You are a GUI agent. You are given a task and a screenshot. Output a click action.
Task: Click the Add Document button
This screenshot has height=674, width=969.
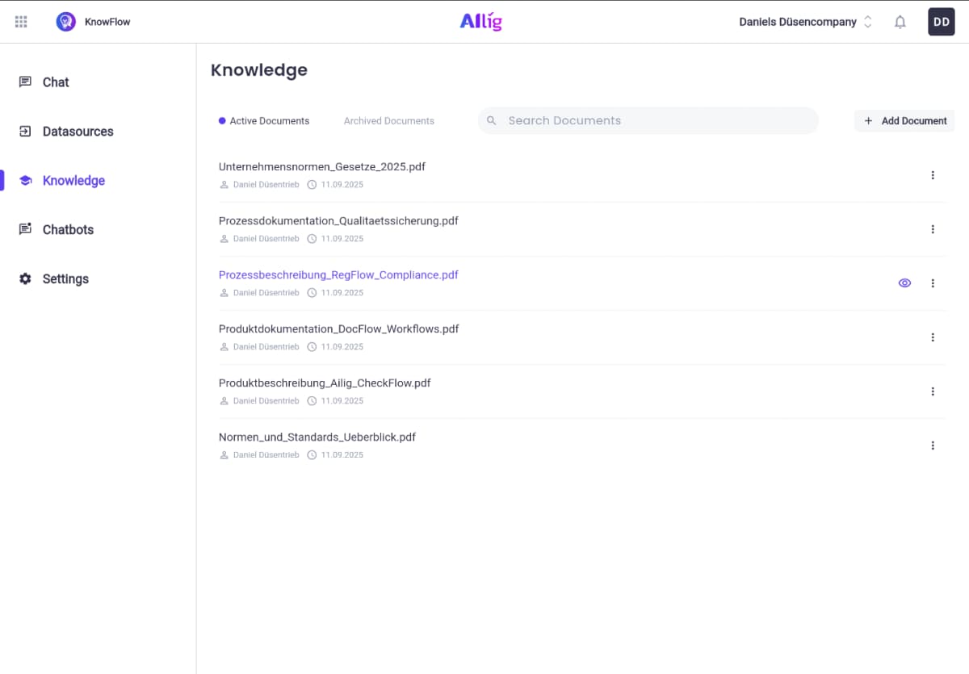[904, 120]
